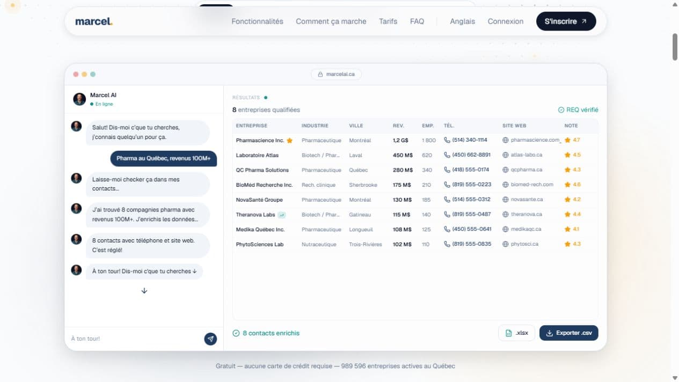Click the globe icon for medikaqc.ca
Screen dimensions: 679x382
point(506,229)
